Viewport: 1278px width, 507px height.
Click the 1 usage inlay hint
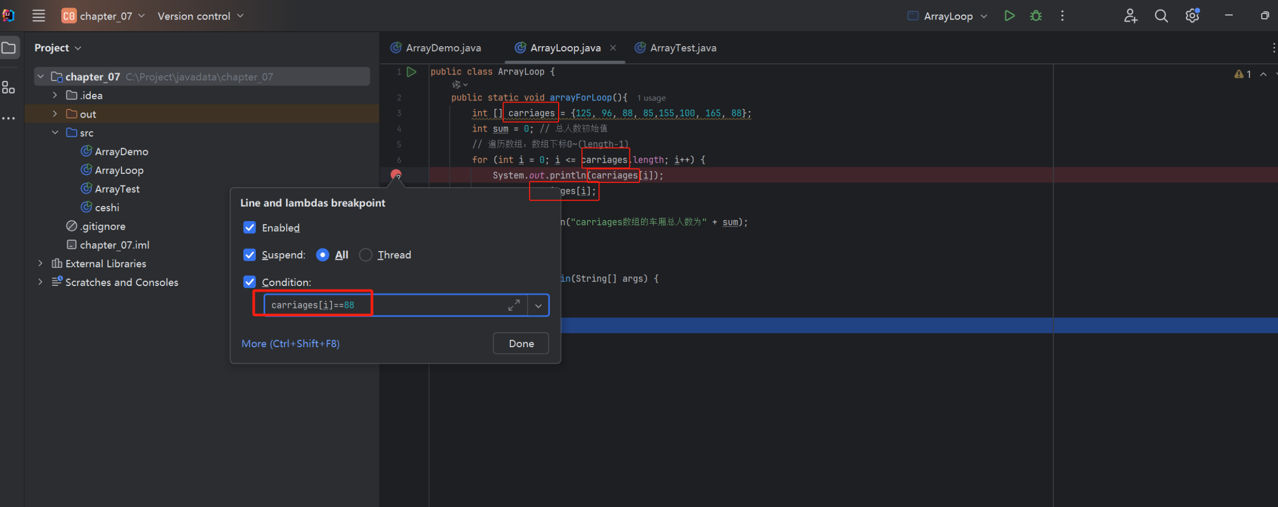pos(651,98)
